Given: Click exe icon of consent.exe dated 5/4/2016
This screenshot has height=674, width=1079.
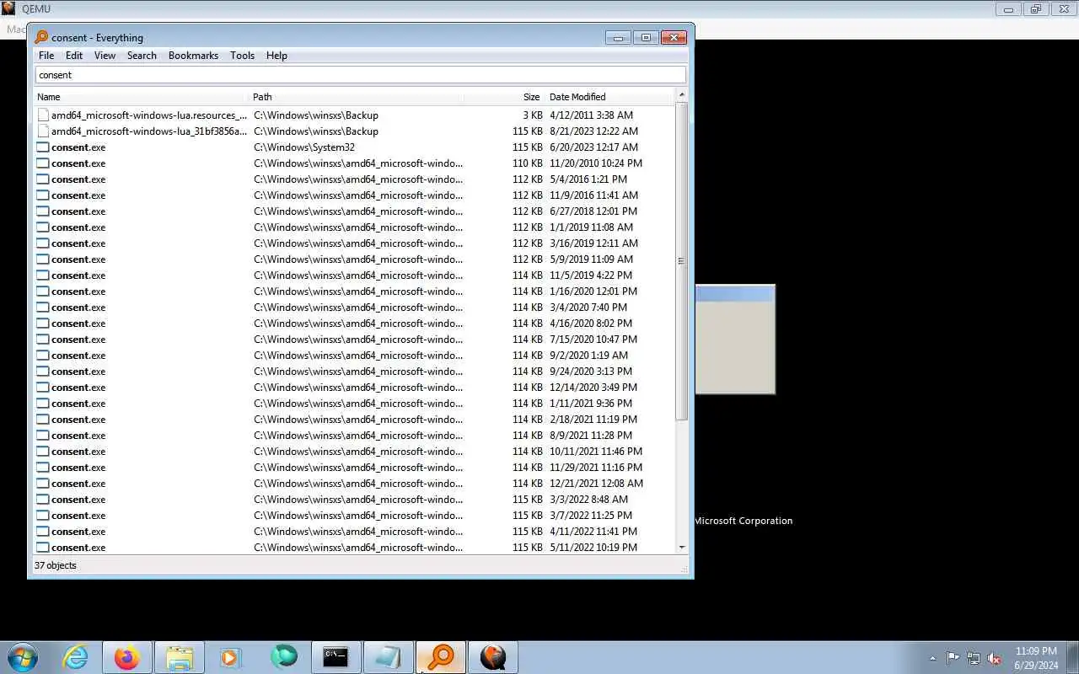Looking at the screenshot, I should [x=43, y=179].
